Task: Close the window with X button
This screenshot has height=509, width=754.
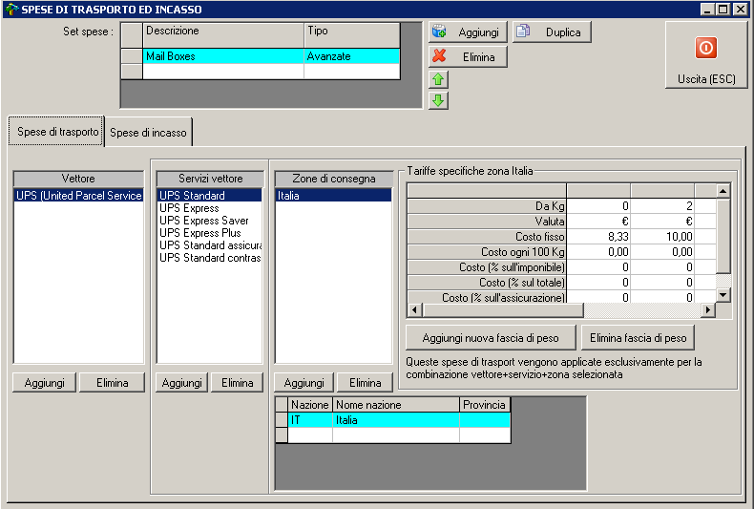Action: coord(740,10)
